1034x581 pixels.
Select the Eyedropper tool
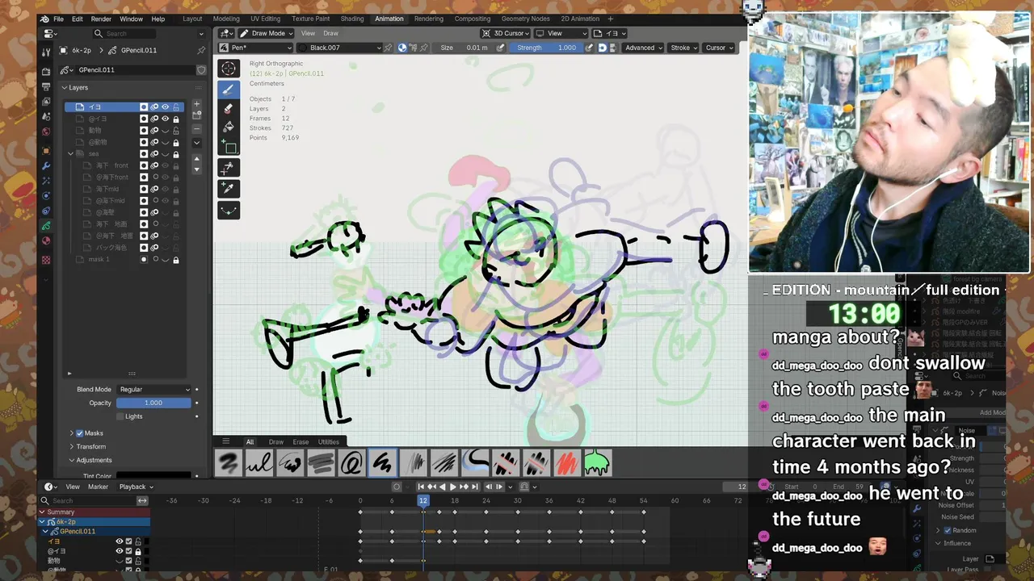[229, 188]
